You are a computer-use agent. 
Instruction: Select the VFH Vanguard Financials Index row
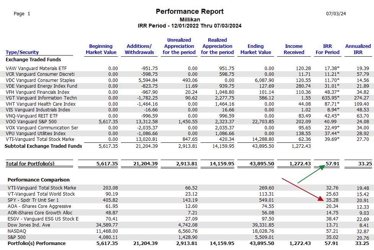(187, 92)
